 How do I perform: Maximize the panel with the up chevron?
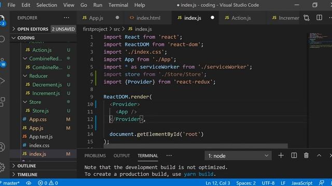pos(319,156)
